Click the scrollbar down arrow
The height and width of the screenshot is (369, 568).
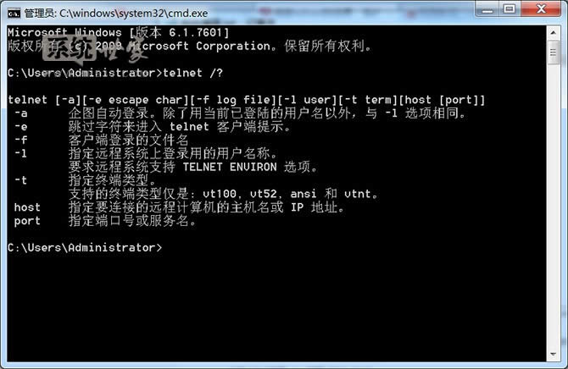pos(553,354)
